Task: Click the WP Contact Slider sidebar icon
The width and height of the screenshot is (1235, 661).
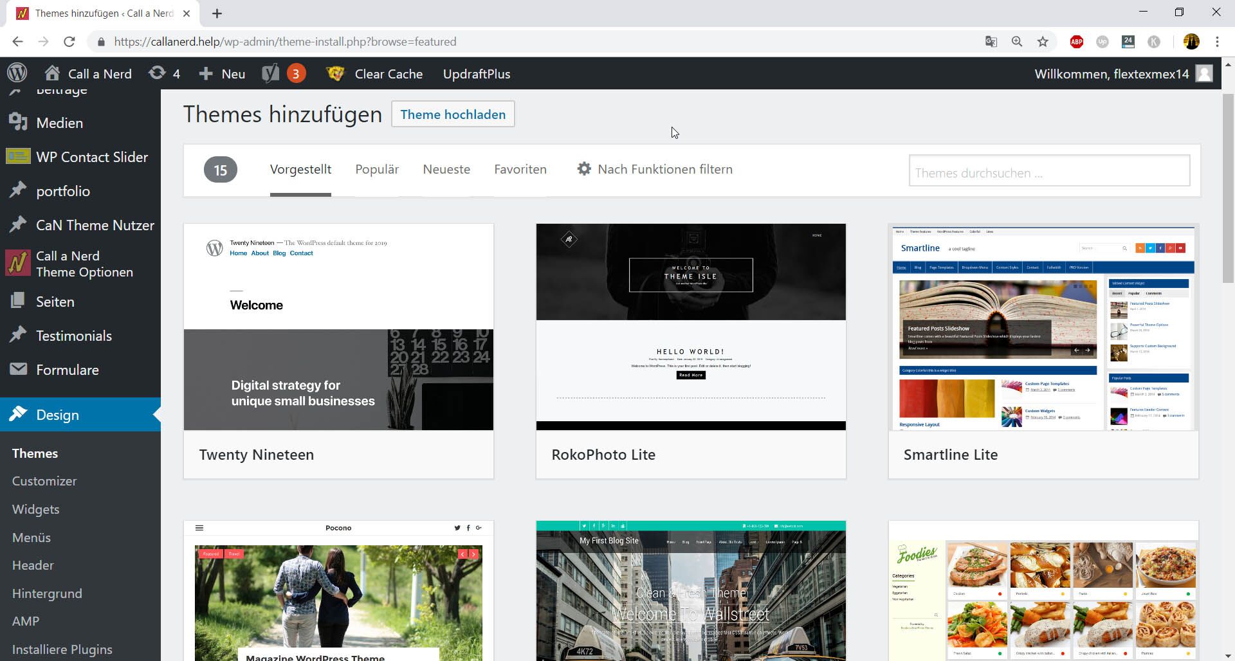Action: 18,156
